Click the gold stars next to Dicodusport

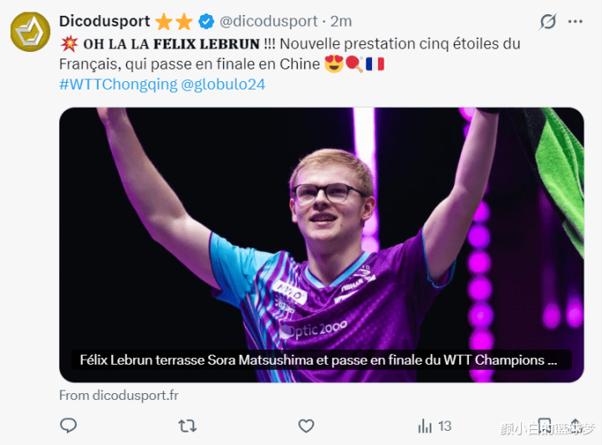pos(174,22)
